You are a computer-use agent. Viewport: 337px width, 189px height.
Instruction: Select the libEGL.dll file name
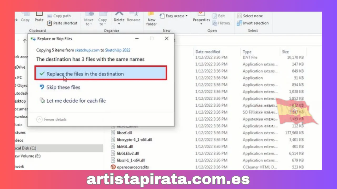pyautogui.click(x=125, y=146)
